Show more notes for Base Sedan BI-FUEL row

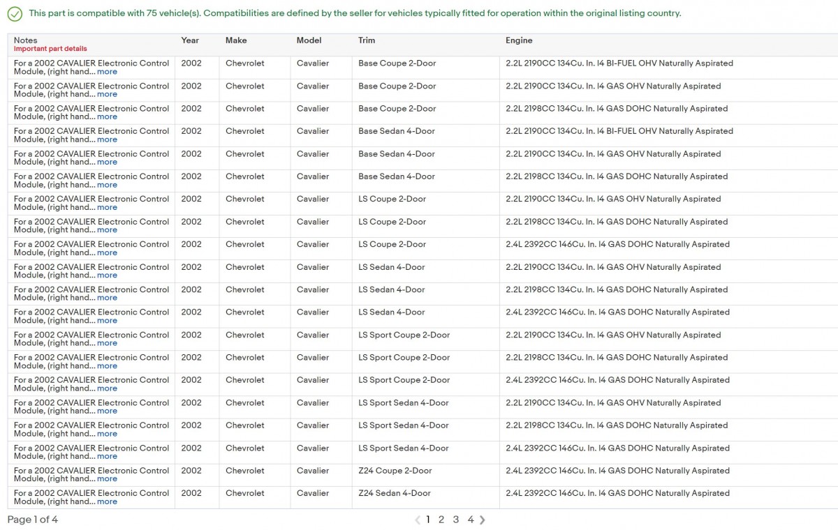click(x=107, y=139)
